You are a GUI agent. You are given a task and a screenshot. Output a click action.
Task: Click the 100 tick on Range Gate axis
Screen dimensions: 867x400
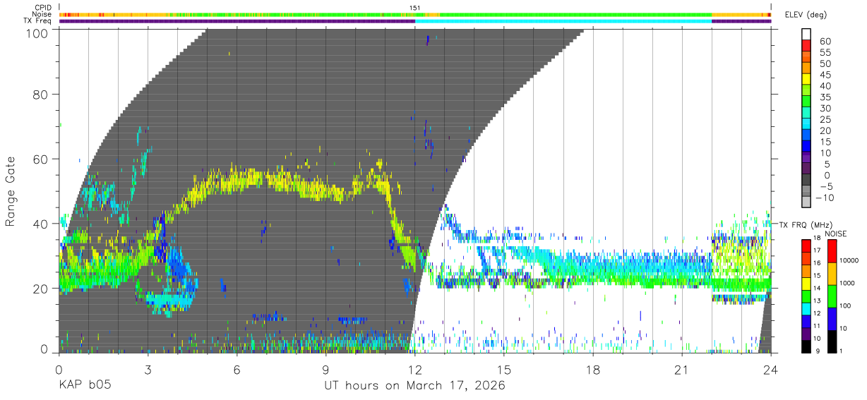[37, 32]
